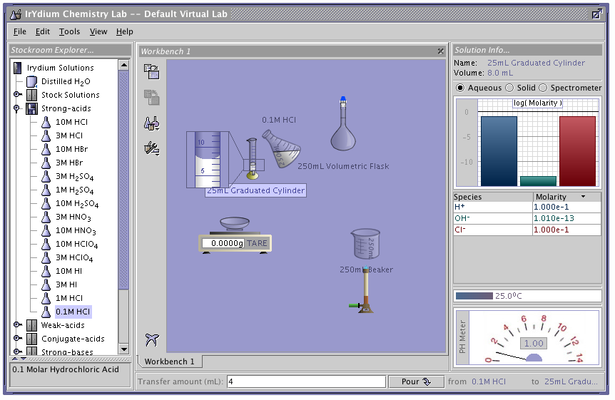Select the 10M H2SO4 tree item
Screen dimensions: 615x400
coord(77,203)
